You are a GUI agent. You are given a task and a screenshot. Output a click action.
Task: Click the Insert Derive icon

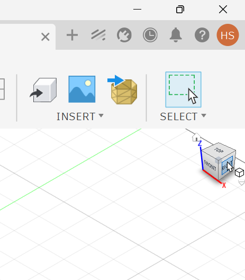(x=43, y=90)
